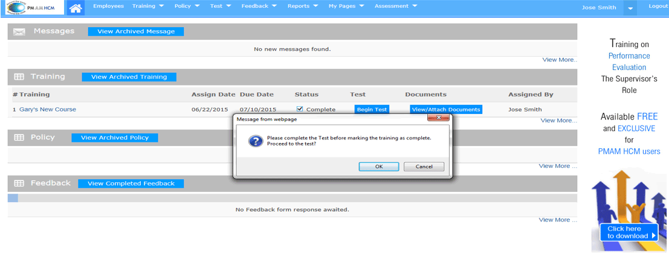This screenshot has width=669, height=254.
Task: Open the Feedback dropdown menu
Action: click(x=259, y=6)
